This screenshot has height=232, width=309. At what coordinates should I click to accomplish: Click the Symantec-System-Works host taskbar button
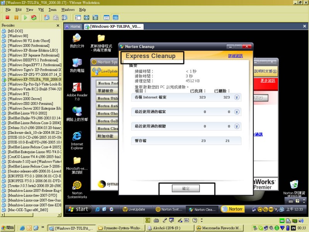coord(121,228)
